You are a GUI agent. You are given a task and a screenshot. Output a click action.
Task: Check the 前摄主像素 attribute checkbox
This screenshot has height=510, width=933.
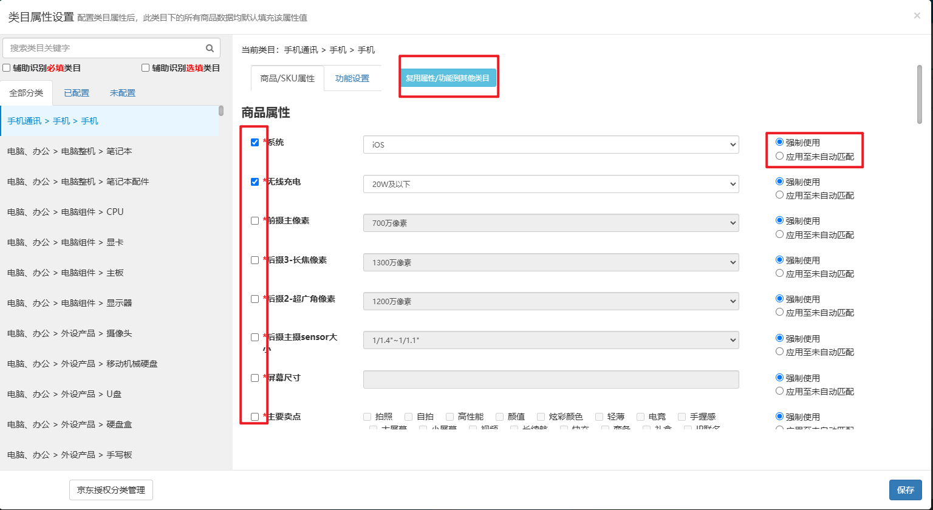[x=255, y=221]
